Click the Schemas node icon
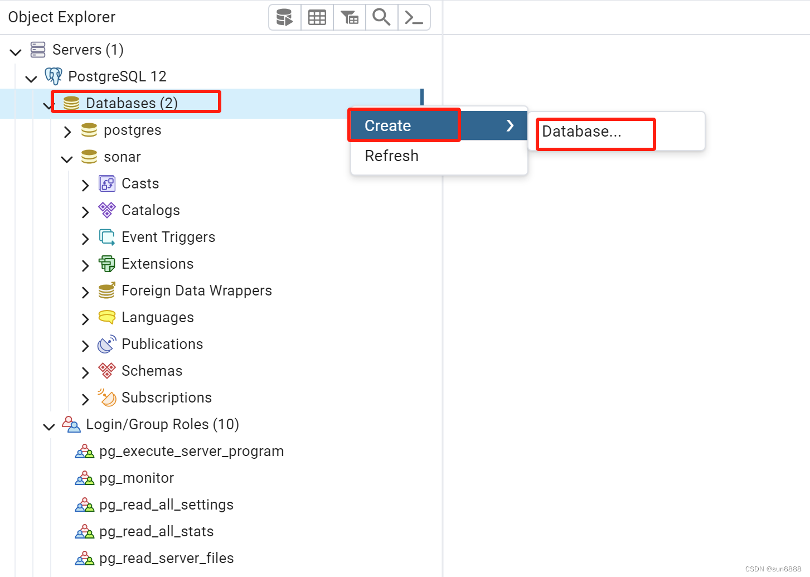Viewport: 810px width, 577px height. tap(107, 371)
